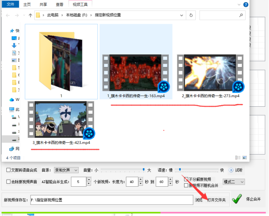Increase the new video count stepper
Screen dimensions: 269x216
pos(89,180)
